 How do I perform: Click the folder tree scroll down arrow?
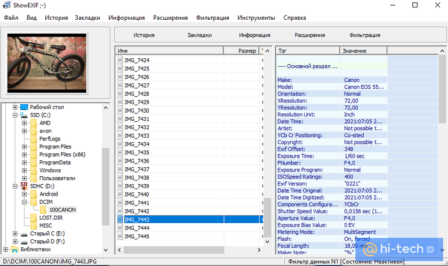(106, 250)
